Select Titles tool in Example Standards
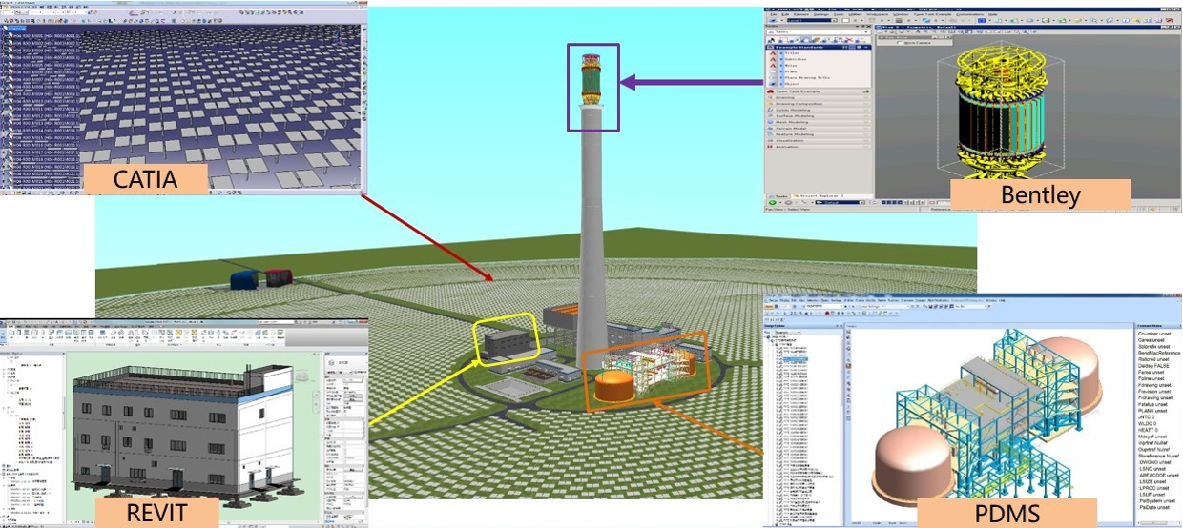 point(792,52)
